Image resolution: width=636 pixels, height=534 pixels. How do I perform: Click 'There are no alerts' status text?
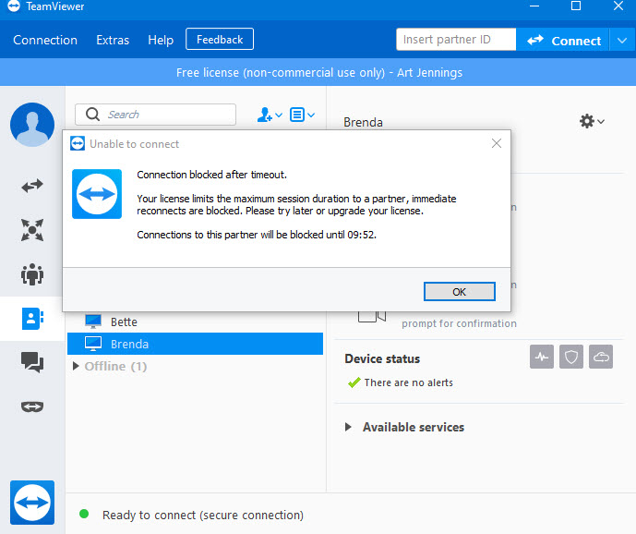[x=408, y=382]
